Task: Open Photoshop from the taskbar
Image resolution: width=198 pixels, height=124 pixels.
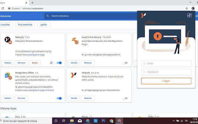Action: coord(104,121)
